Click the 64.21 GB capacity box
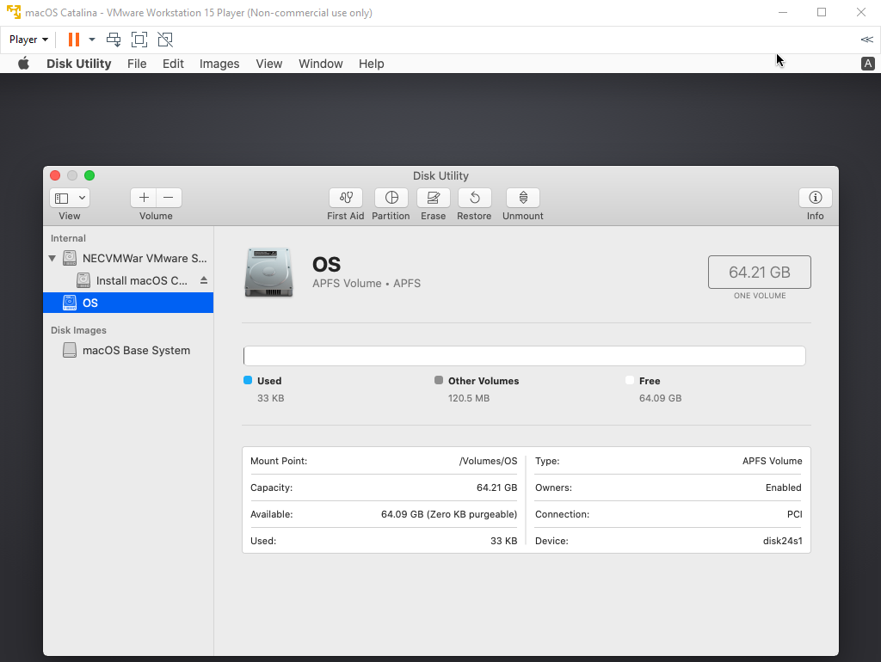 tap(760, 273)
